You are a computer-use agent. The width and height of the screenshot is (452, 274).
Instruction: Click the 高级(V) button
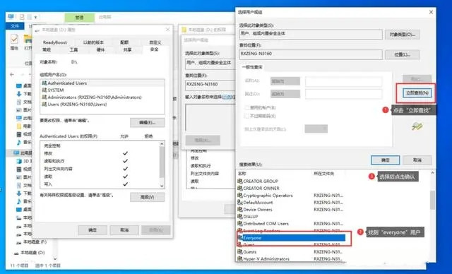point(148,197)
